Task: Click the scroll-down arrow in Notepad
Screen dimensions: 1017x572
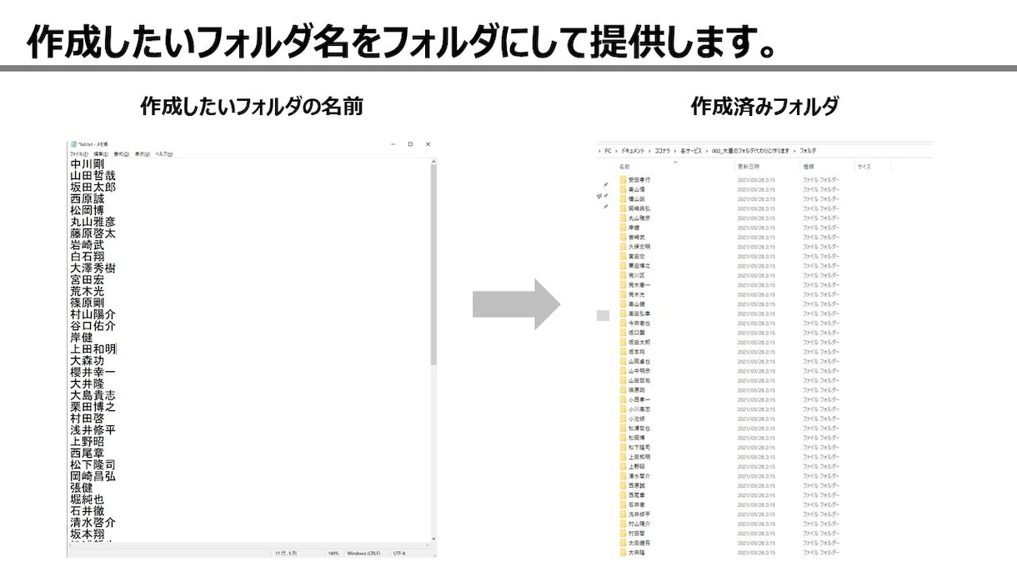Action: tap(433, 539)
